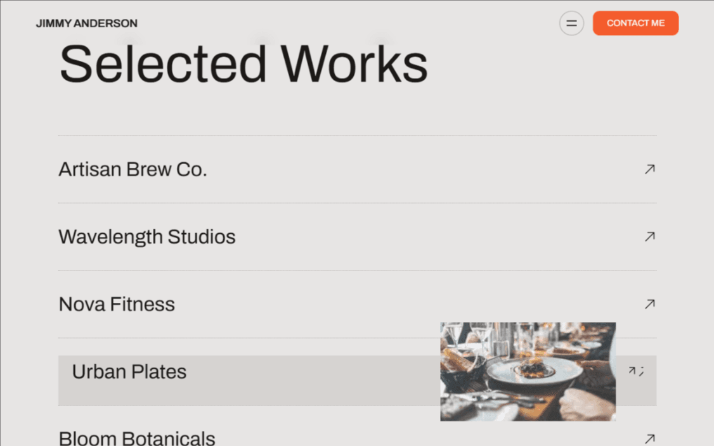Open the highlighted Urban Plates project
This screenshot has height=446, width=714.
click(x=129, y=372)
